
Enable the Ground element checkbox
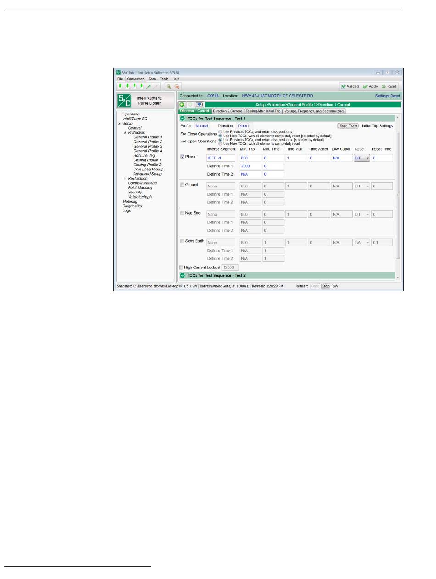coord(183,185)
